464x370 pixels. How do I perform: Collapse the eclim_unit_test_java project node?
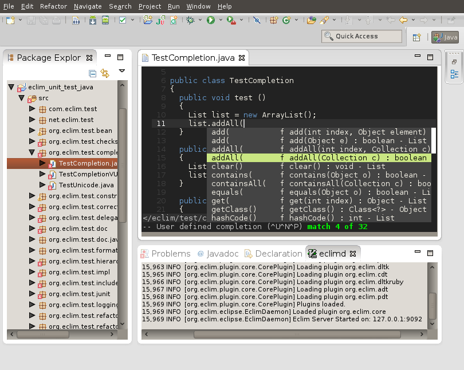(11, 87)
